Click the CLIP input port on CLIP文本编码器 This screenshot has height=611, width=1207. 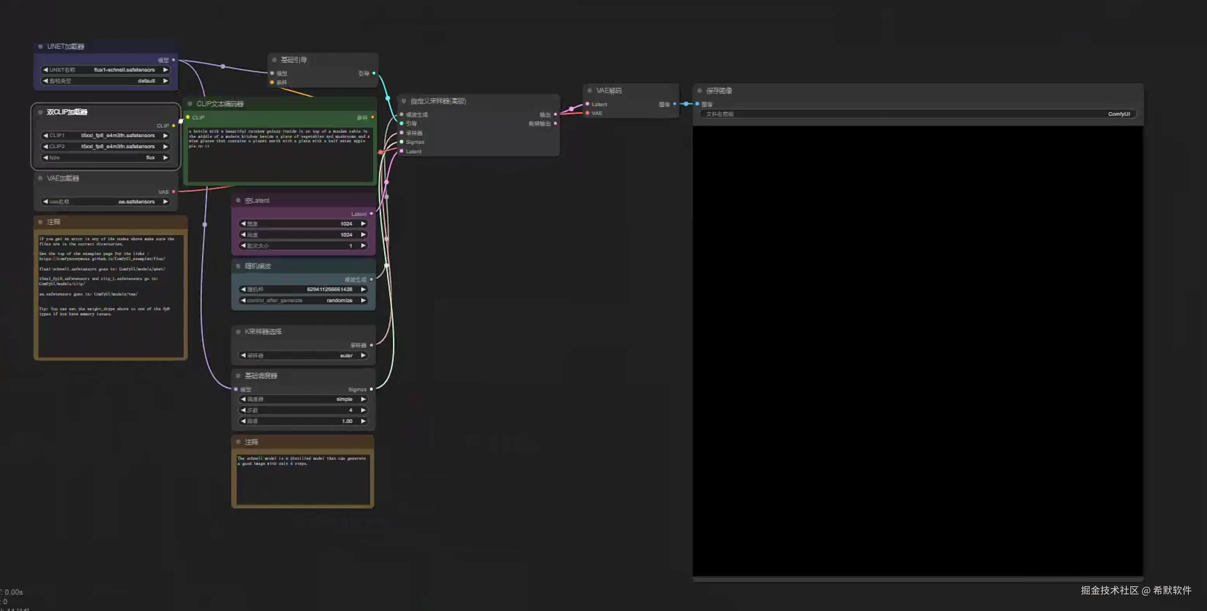pos(188,117)
